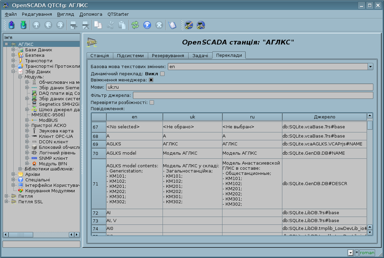This screenshot has height=258, width=384.
Task: Stop refresh with the round X icon
Action: [159, 25]
